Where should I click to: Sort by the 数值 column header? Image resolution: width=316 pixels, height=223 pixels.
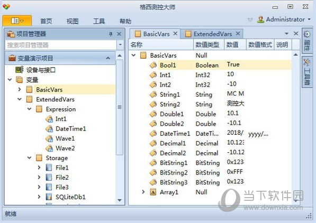[235, 45]
